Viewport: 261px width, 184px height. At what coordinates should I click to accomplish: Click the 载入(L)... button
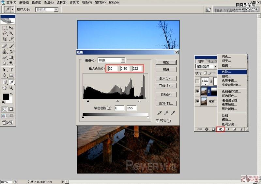[x=166, y=78]
